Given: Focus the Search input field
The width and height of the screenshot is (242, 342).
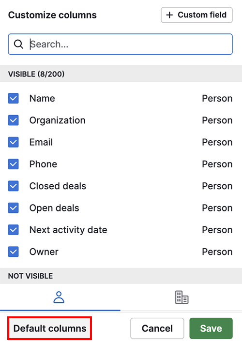Looking at the screenshot, I should 120,44.
